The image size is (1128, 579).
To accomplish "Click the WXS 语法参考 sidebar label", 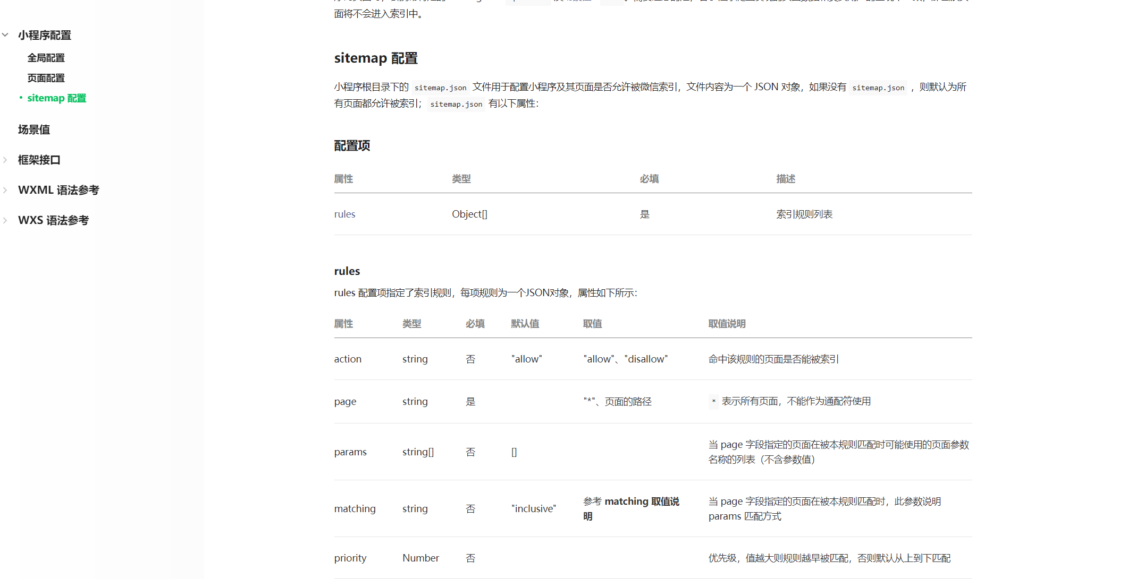I will click(x=53, y=220).
